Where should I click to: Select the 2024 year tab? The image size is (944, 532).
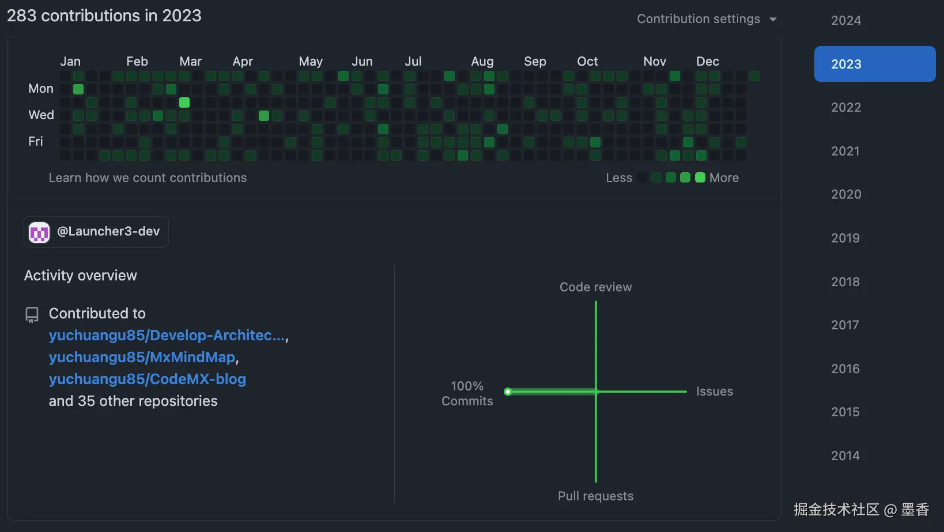click(x=845, y=20)
